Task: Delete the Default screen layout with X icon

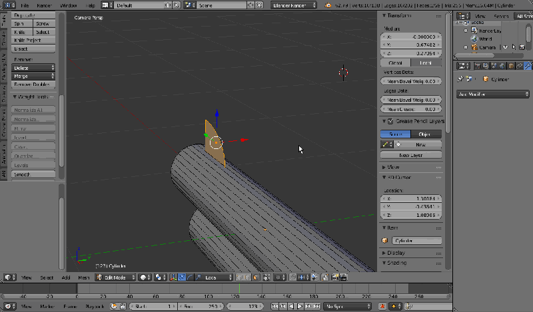Action: coord(176,5)
